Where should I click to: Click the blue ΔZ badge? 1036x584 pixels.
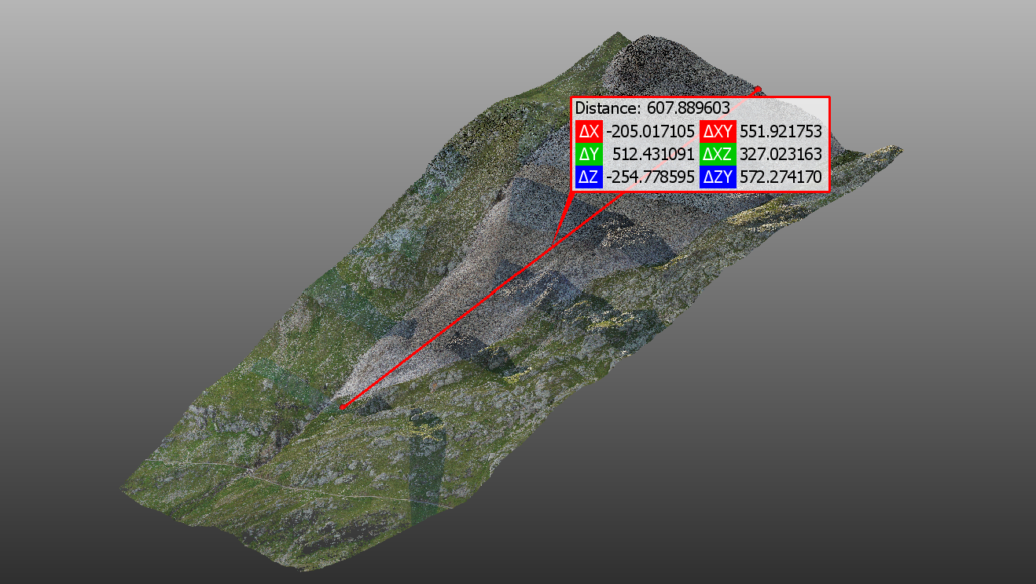(x=589, y=178)
